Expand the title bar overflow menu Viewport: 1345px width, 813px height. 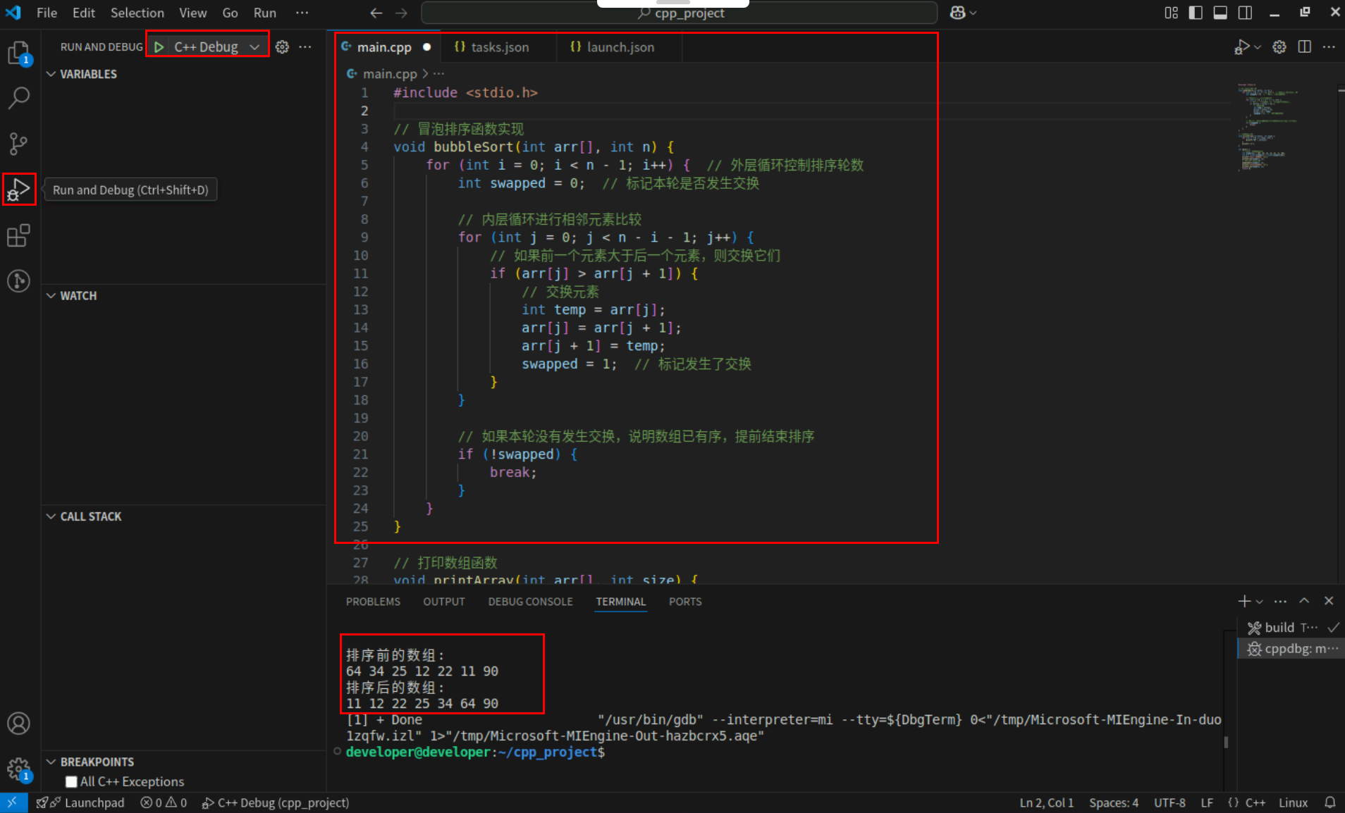click(302, 13)
